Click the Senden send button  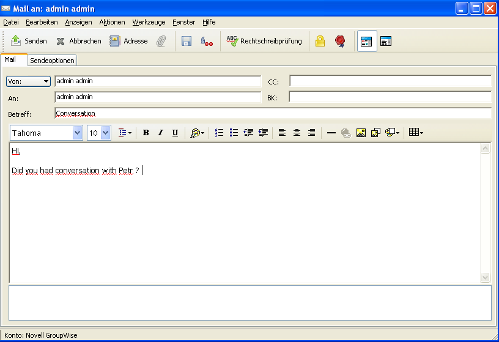pos(29,41)
